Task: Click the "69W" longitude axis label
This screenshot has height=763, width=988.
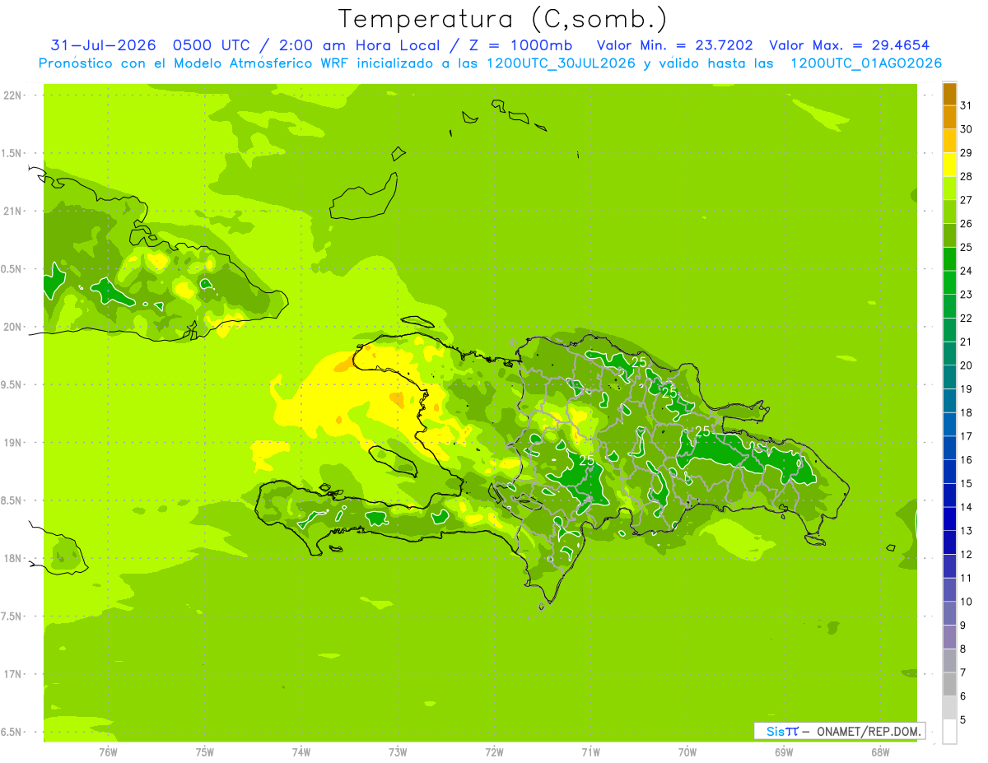Action: coord(783,752)
